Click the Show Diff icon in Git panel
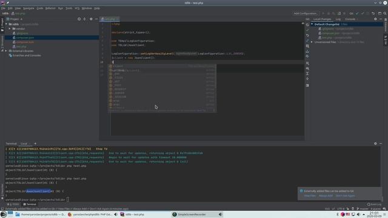Viewport: 388px width, 218px height. (x=307, y=41)
